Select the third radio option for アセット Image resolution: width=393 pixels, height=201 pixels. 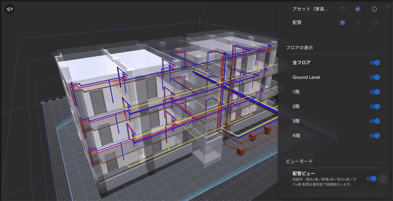pyautogui.click(x=374, y=9)
